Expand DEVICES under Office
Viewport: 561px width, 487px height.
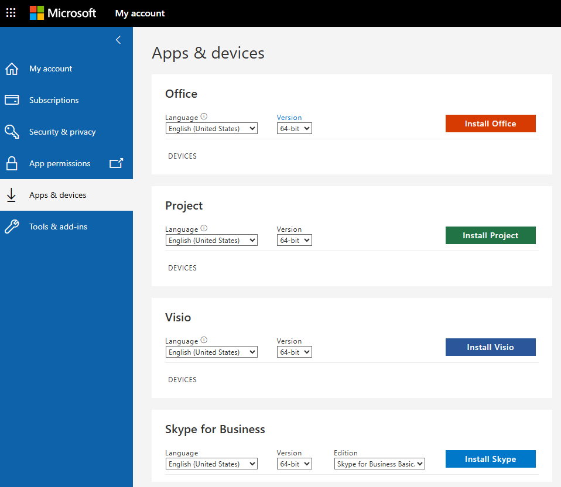click(x=183, y=156)
